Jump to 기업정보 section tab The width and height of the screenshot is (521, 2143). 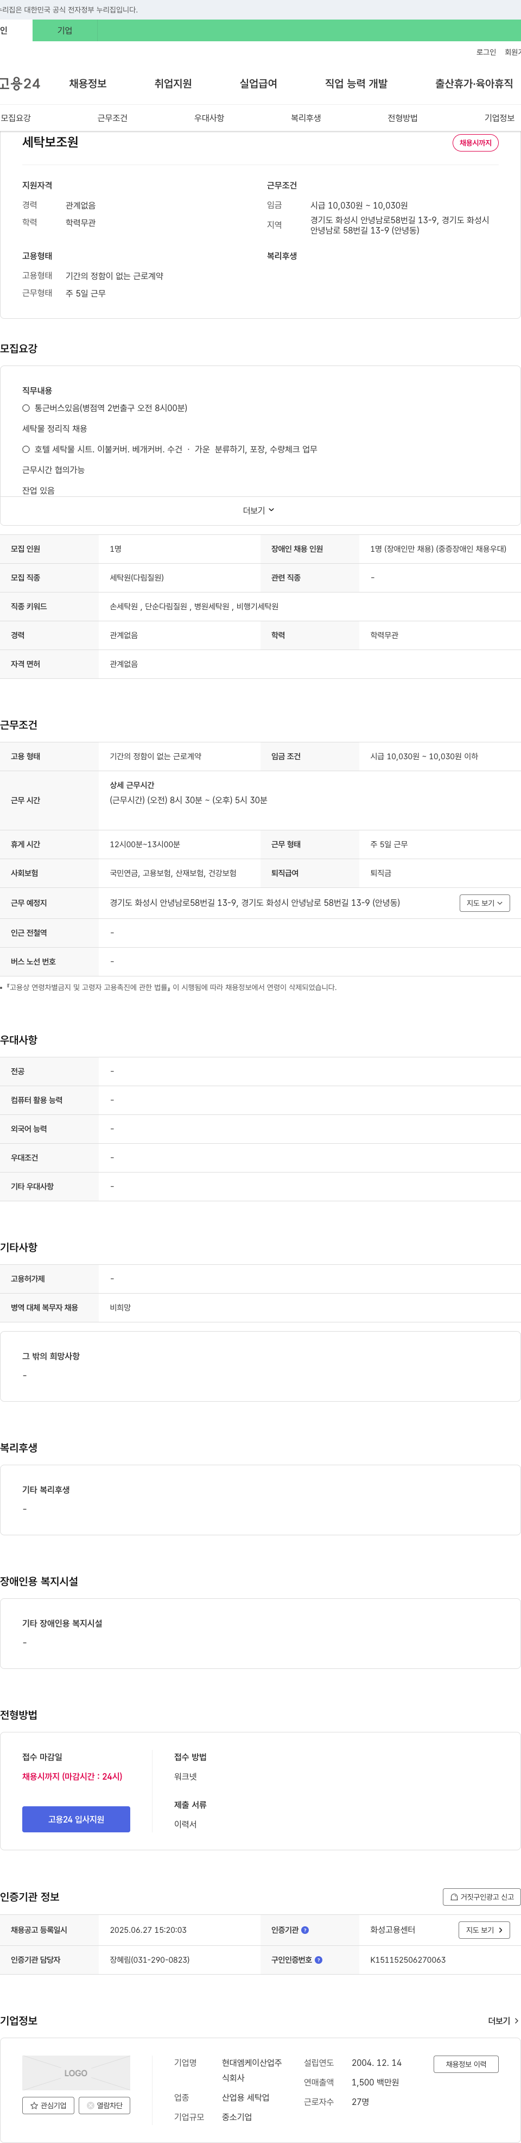(x=499, y=118)
